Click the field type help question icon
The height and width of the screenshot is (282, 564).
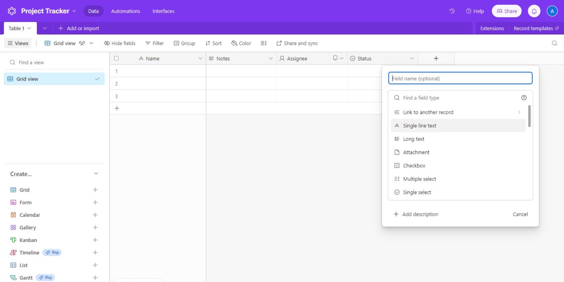point(524,98)
